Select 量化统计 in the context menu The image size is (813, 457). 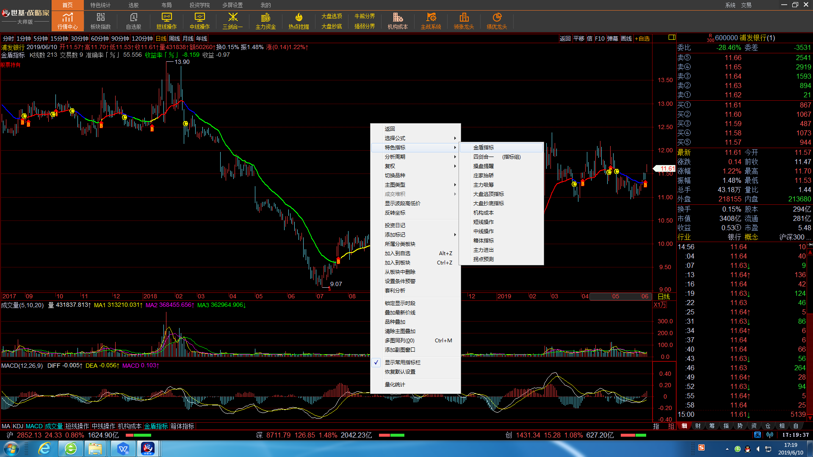pyautogui.click(x=415, y=385)
